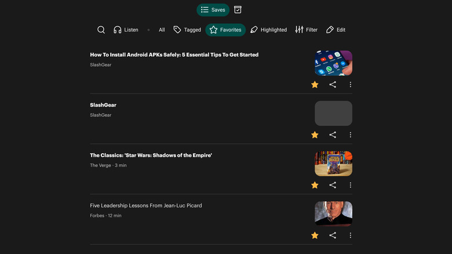Open the Listen headphones option
This screenshot has width=452, height=254.
126,30
